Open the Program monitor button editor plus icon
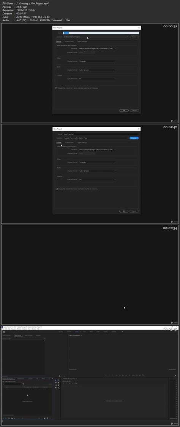 point(176,375)
